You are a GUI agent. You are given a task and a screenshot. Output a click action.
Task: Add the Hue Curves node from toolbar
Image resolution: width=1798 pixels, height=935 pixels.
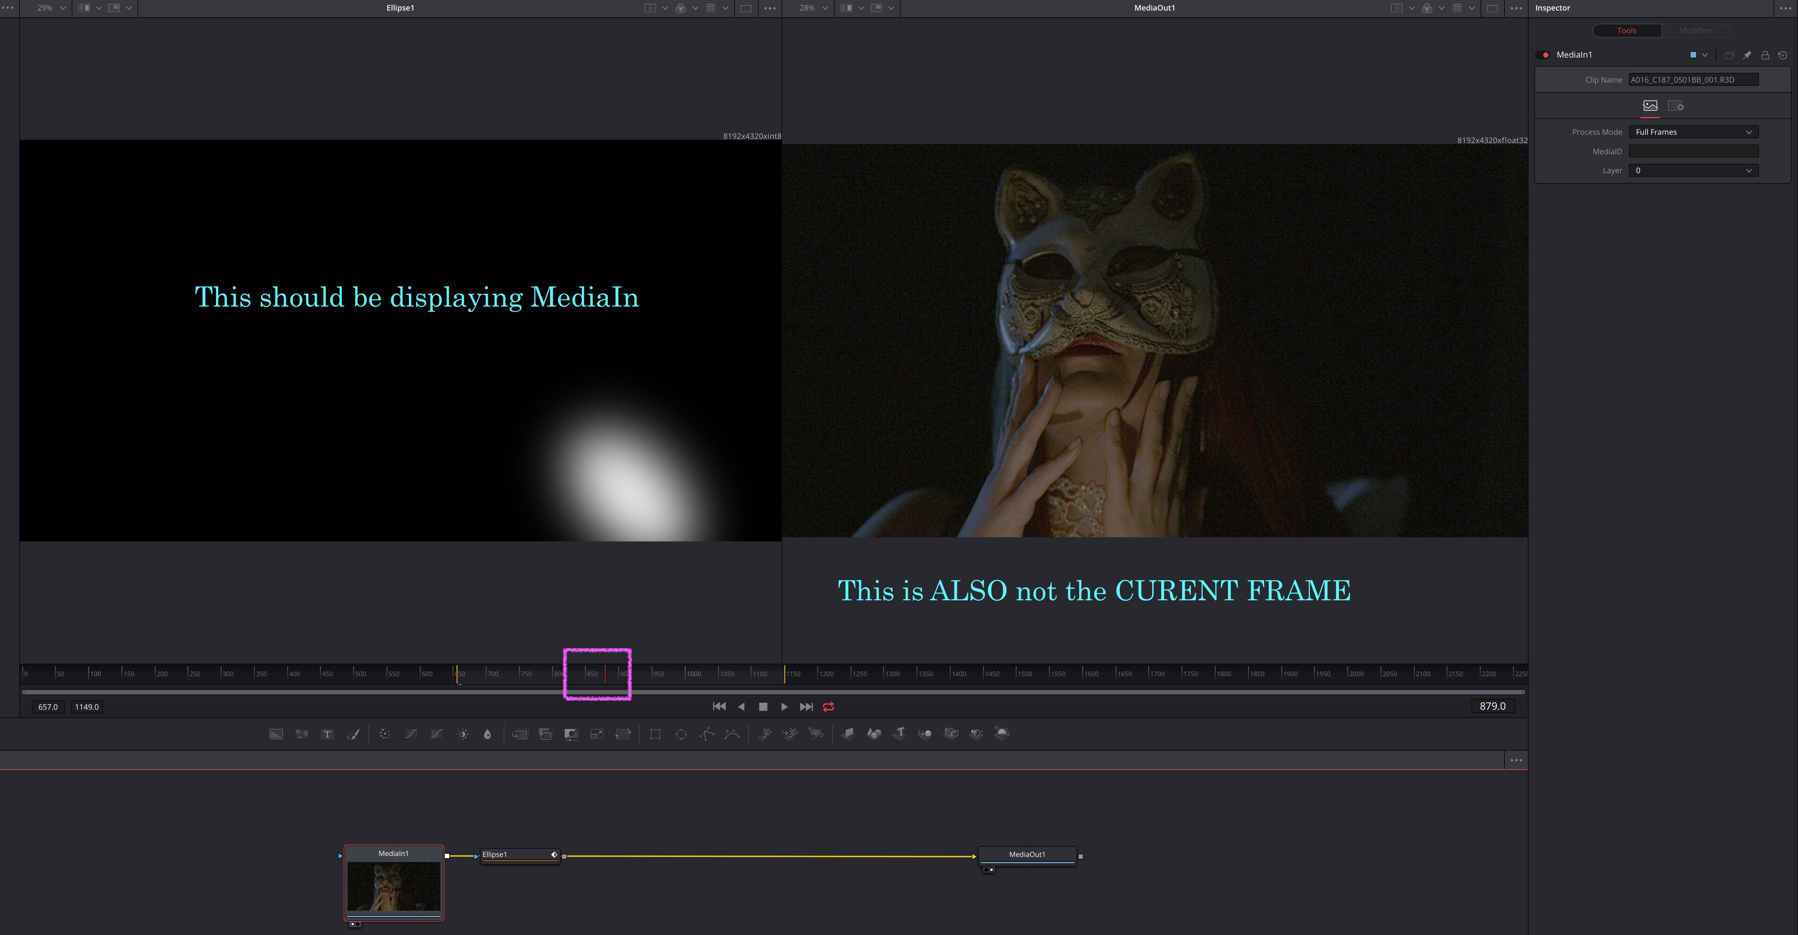click(437, 734)
